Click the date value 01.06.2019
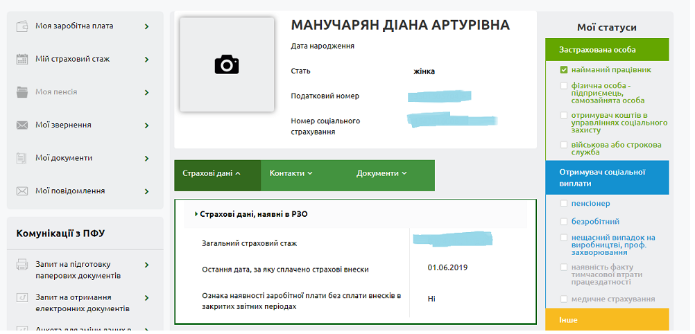The height and width of the screenshot is (334, 695). 447,267
